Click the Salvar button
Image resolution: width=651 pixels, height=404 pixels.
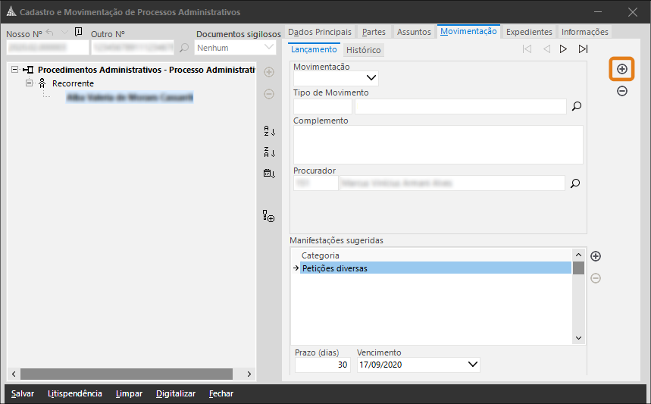[x=23, y=393]
